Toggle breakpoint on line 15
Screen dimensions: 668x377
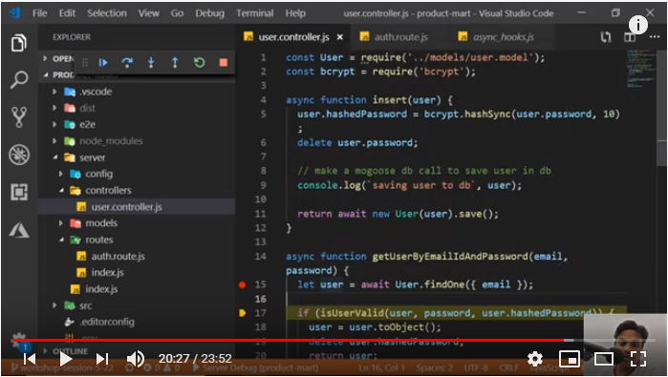pyautogui.click(x=243, y=284)
